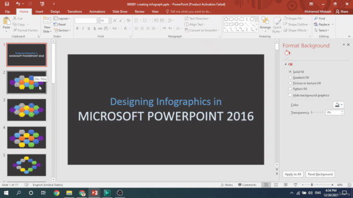Open the Section dropdown

(62, 30)
